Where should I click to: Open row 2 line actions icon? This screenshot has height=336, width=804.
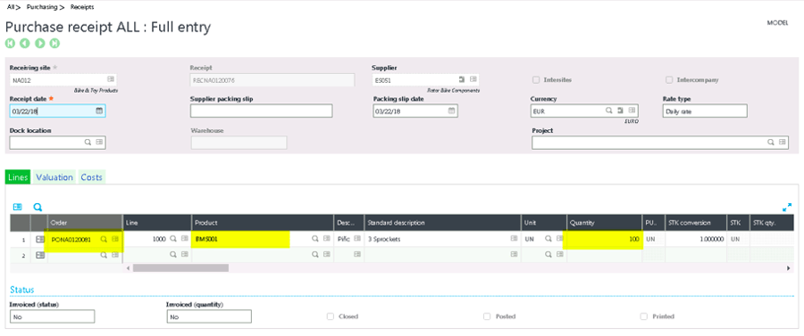pos(40,255)
